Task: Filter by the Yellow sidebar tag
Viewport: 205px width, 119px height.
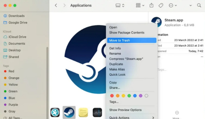Action: [x=11, y=85]
